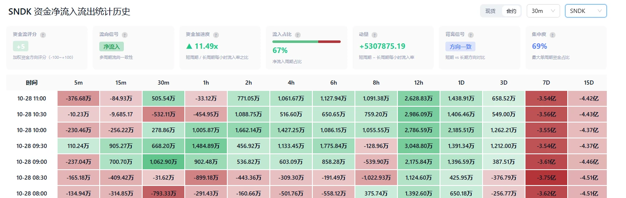This screenshot has width=626, height=198.
Task: Click the 8h column header
Action: coord(376,83)
